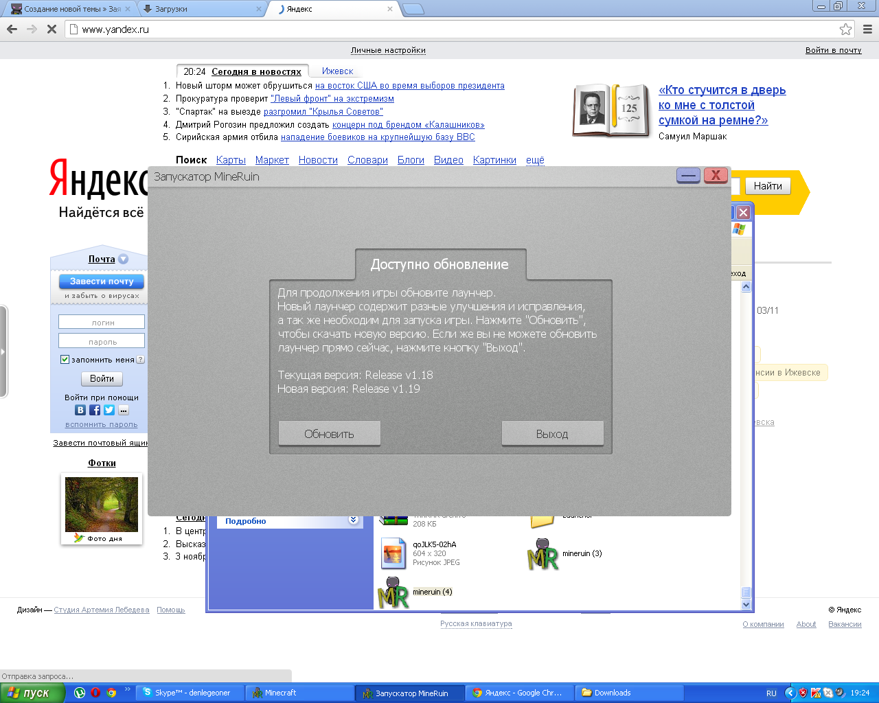Open the Маркет link

pos(272,160)
